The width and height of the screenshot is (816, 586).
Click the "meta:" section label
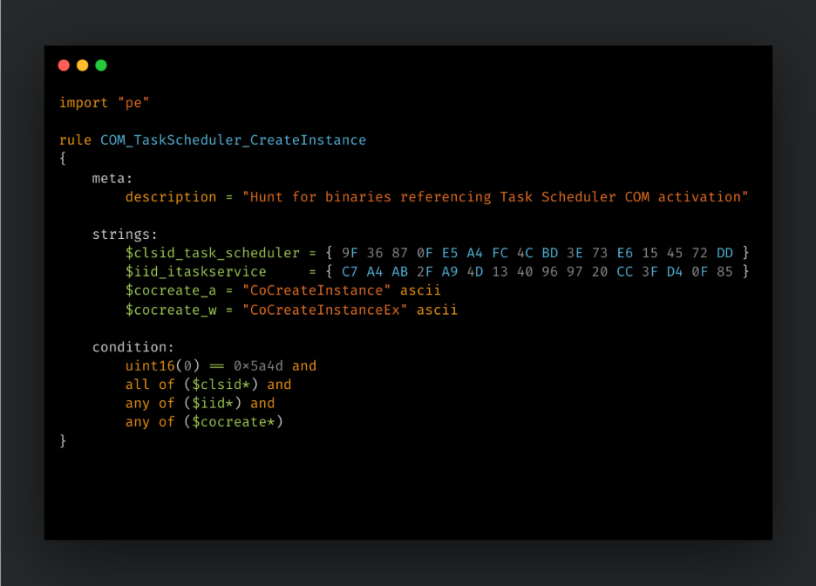(112, 179)
